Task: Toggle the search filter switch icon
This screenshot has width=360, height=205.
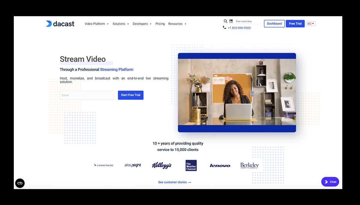Action: [x=231, y=21]
